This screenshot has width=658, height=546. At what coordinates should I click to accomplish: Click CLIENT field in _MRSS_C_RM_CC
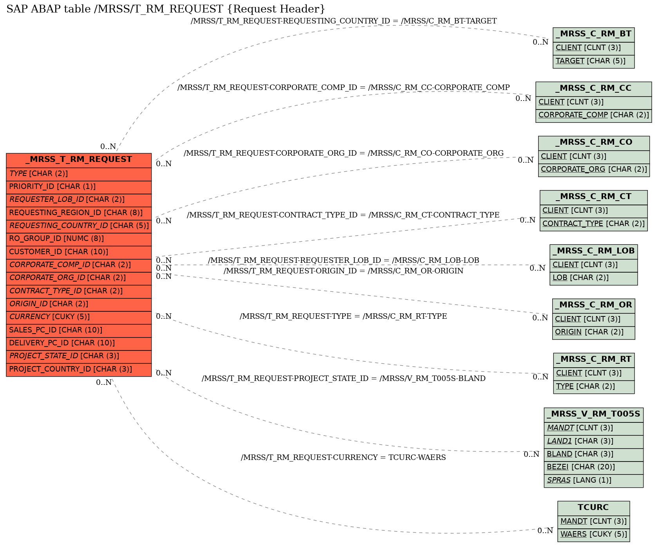click(x=593, y=102)
